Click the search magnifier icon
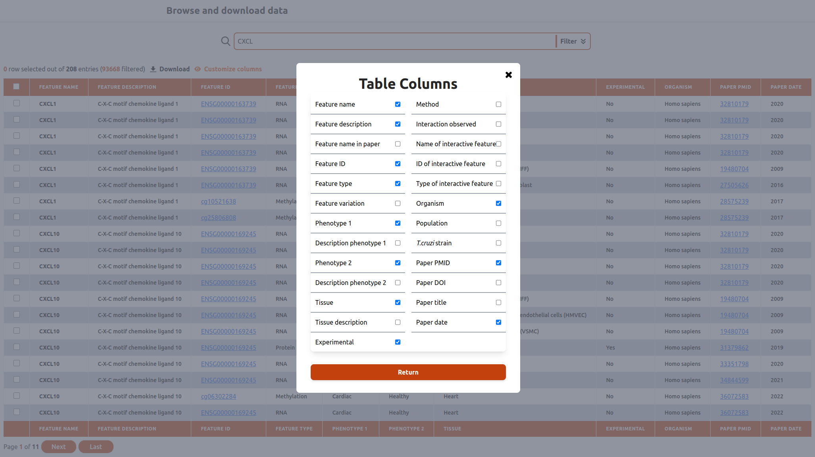The width and height of the screenshot is (815, 457). point(225,41)
